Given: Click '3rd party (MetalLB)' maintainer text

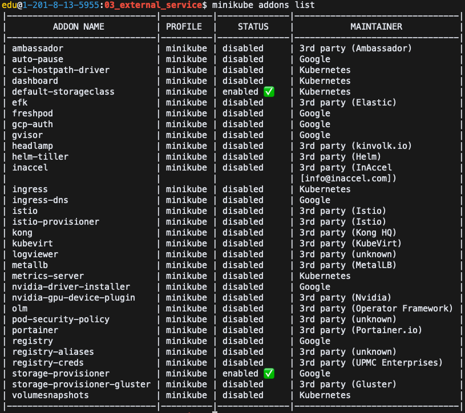Looking at the screenshot, I should pos(348,265).
